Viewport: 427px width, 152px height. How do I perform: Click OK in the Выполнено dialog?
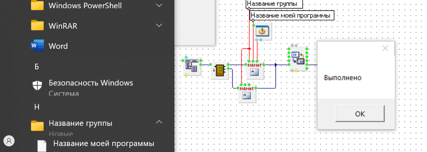pos(360,114)
